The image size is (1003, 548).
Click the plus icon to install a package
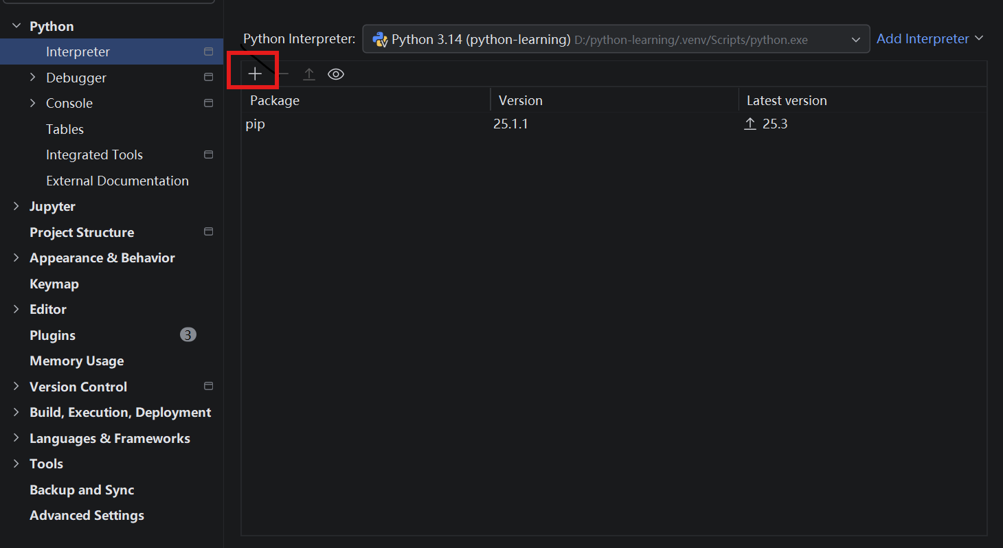click(255, 74)
